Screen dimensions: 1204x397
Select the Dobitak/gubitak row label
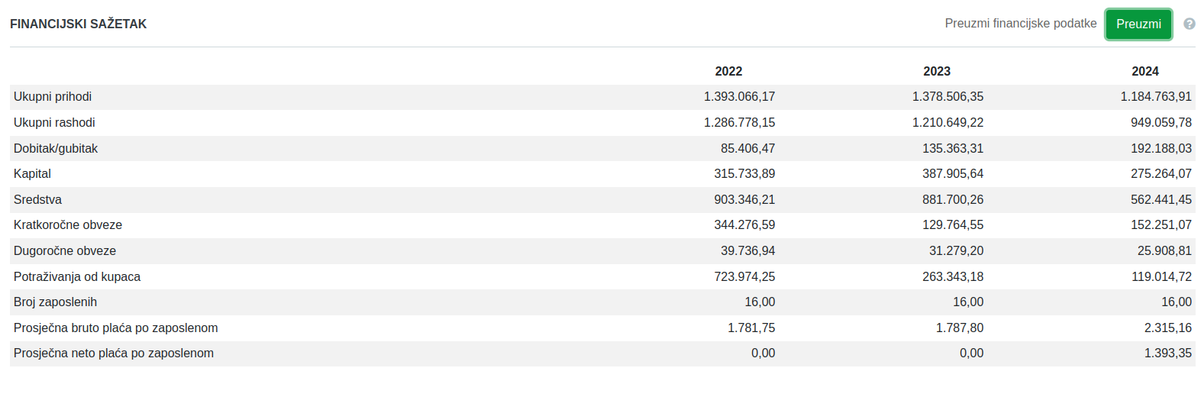point(56,149)
